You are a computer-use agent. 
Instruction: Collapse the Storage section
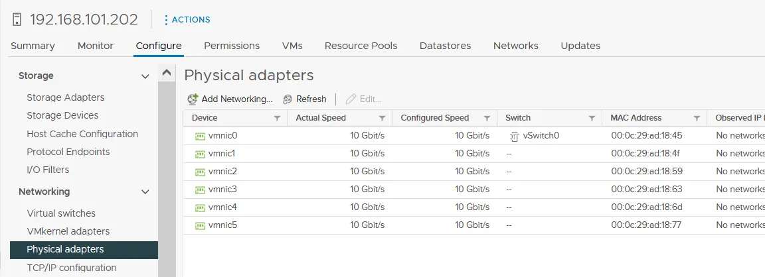point(145,76)
